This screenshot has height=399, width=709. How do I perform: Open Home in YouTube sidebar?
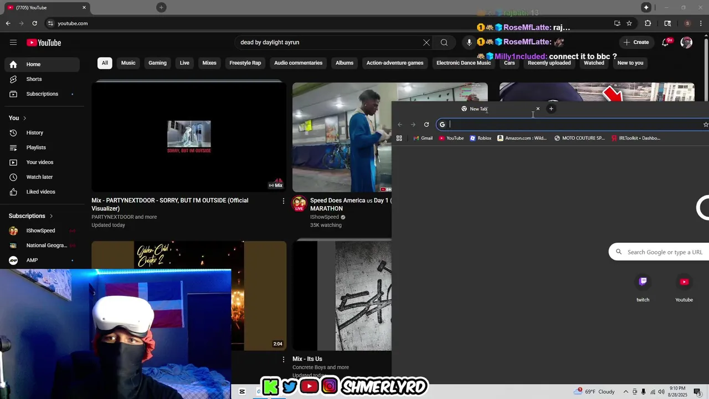point(42,64)
